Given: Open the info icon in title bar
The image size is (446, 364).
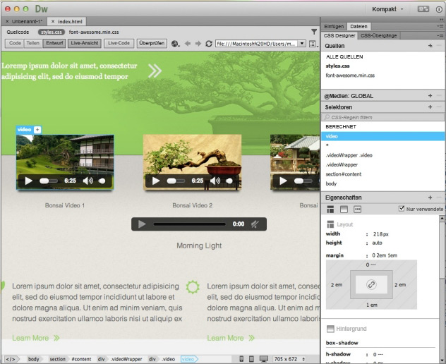Looking at the screenshot, I should [439, 9].
